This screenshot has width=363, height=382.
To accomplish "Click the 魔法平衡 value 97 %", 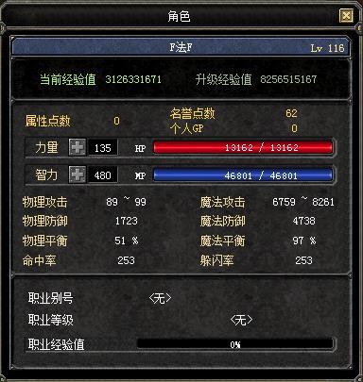I will (304, 241).
